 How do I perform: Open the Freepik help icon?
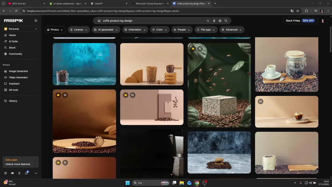point(6,173)
